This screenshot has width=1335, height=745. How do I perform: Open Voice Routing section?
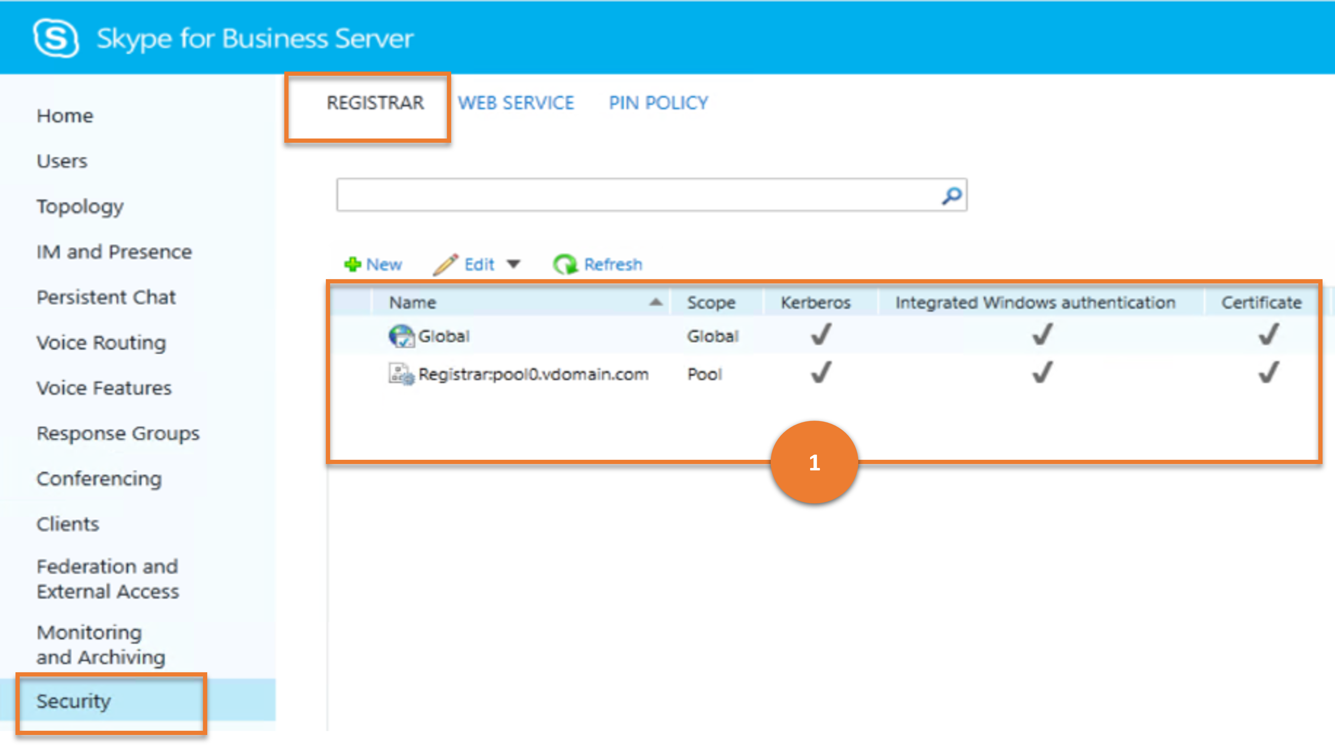(x=101, y=343)
